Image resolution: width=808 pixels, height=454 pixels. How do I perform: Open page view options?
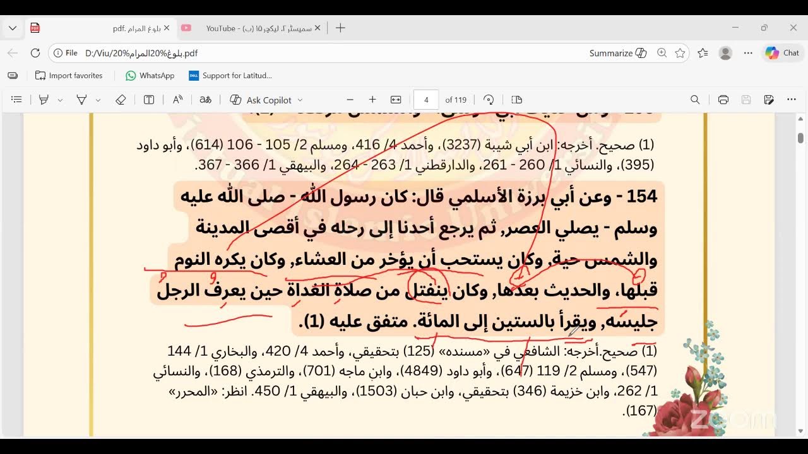tap(516, 100)
